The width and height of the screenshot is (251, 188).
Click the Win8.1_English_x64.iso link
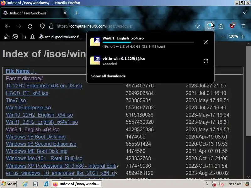(x=33, y=129)
